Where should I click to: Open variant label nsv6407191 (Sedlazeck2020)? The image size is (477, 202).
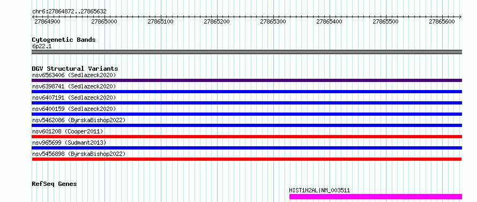(x=74, y=98)
